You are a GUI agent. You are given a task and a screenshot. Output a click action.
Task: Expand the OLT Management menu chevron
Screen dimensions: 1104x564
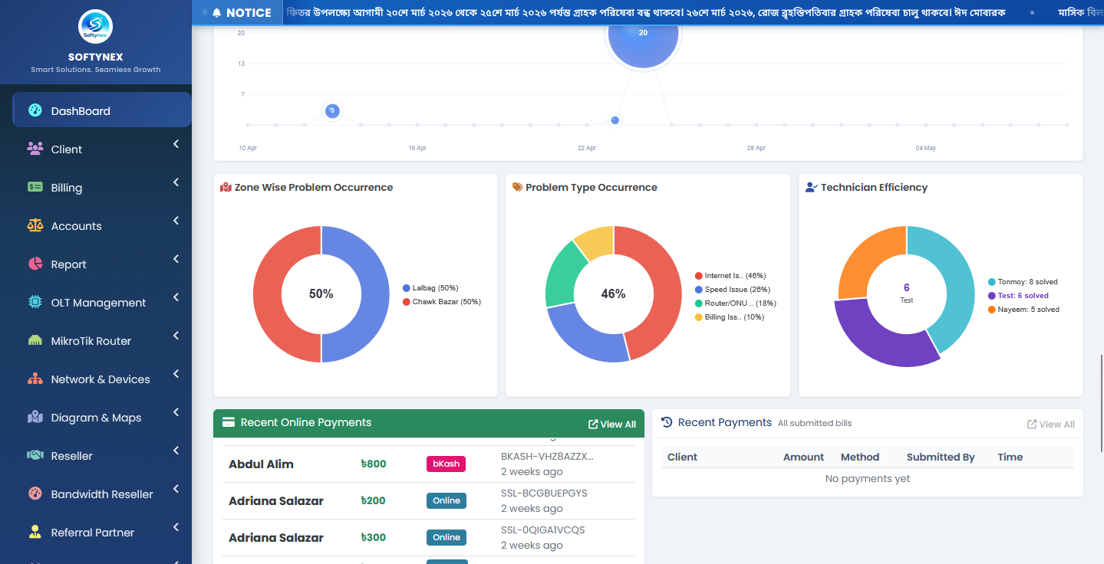coord(176,297)
